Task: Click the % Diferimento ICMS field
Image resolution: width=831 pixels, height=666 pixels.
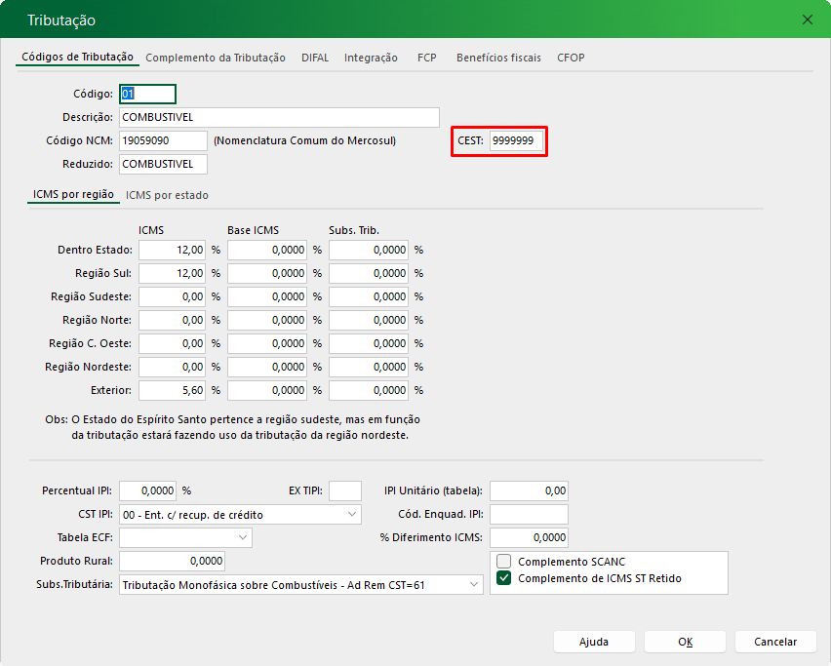Action: click(x=529, y=538)
